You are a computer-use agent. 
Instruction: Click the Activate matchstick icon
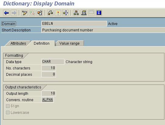(58, 13)
